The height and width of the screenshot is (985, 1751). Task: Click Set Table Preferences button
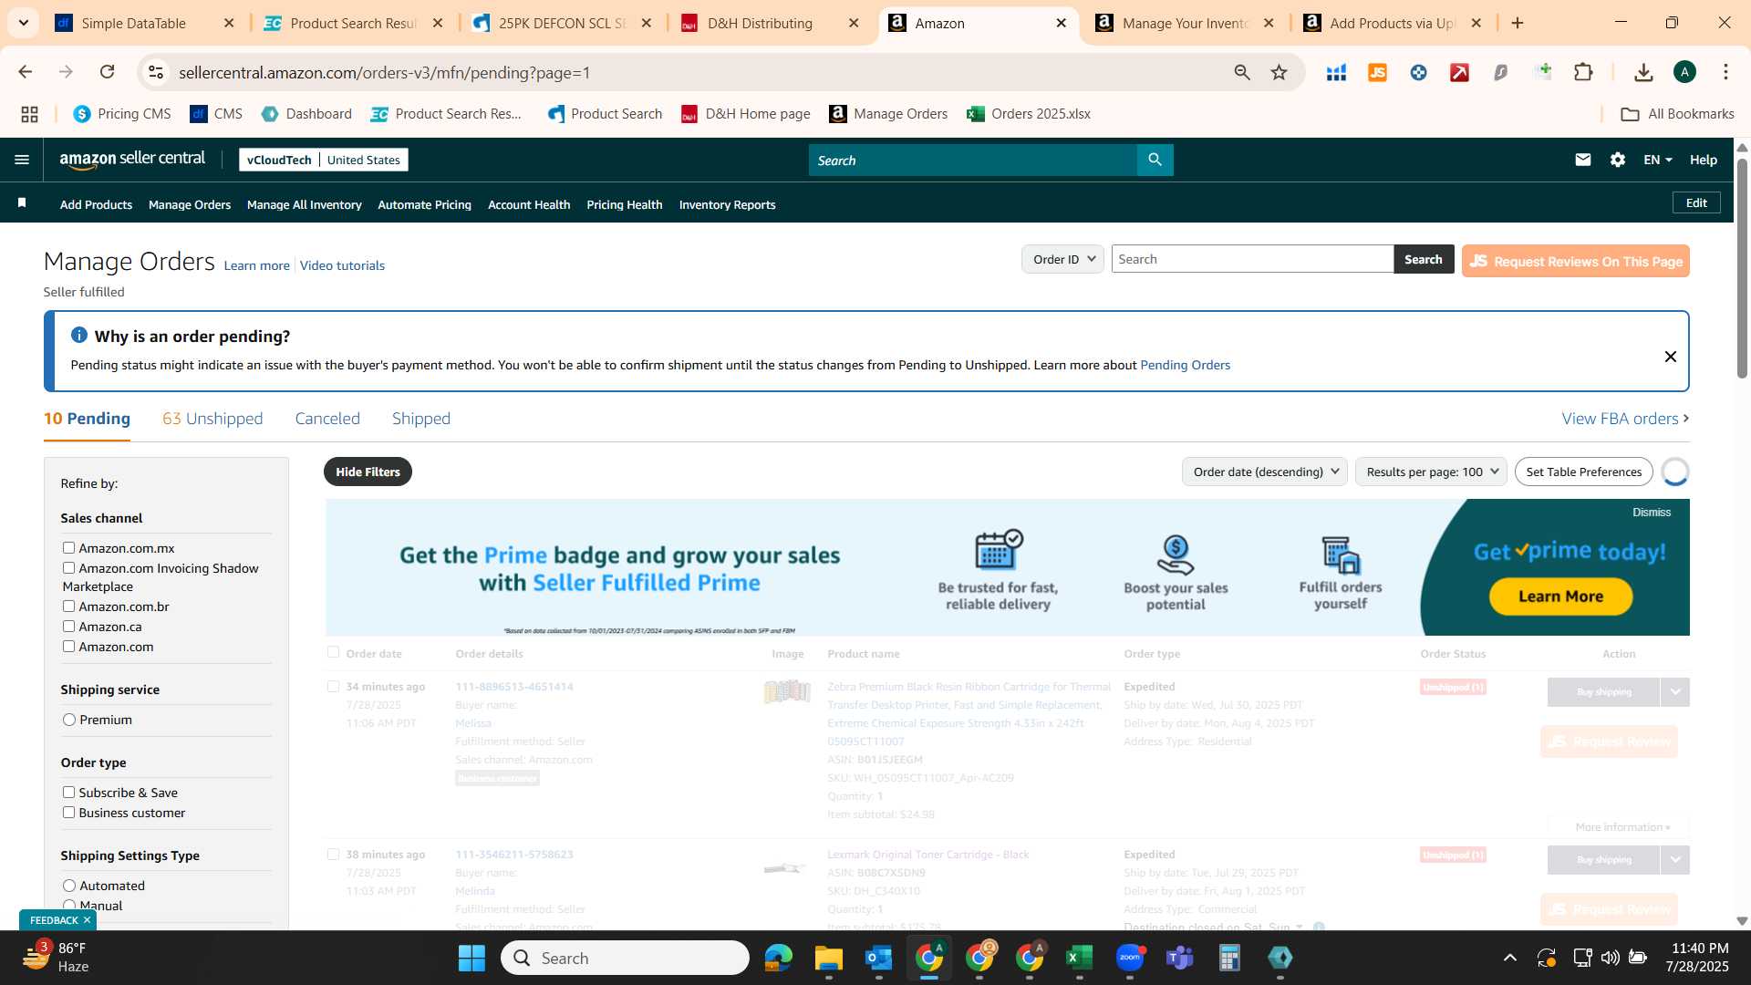coord(1583,472)
